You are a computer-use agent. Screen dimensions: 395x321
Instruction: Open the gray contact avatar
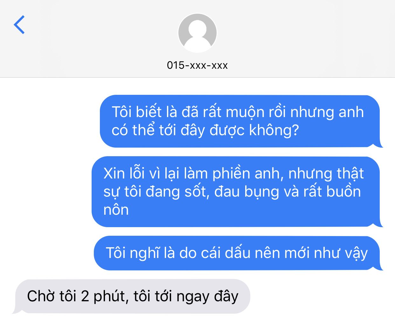pos(197,33)
